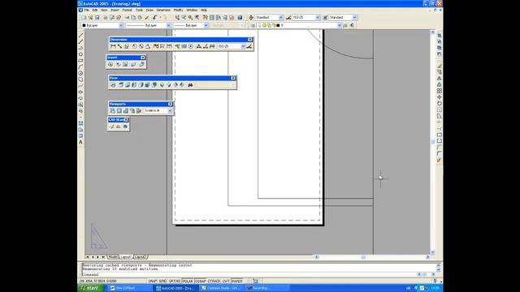Screen dimensions: 520x292
Task: Switch to Camtasia Studio taskbar button
Action: pos(221,288)
